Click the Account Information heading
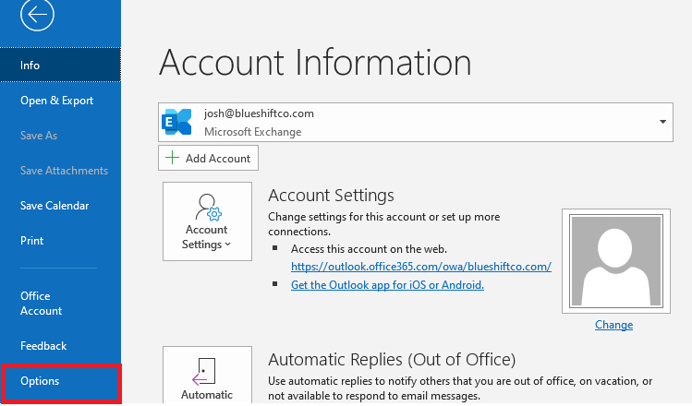The width and height of the screenshot is (692, 406). point(315,62)
